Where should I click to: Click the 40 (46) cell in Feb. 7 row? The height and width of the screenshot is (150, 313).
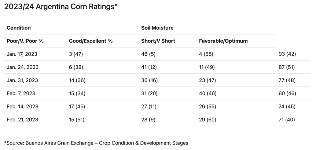[208, 93]
